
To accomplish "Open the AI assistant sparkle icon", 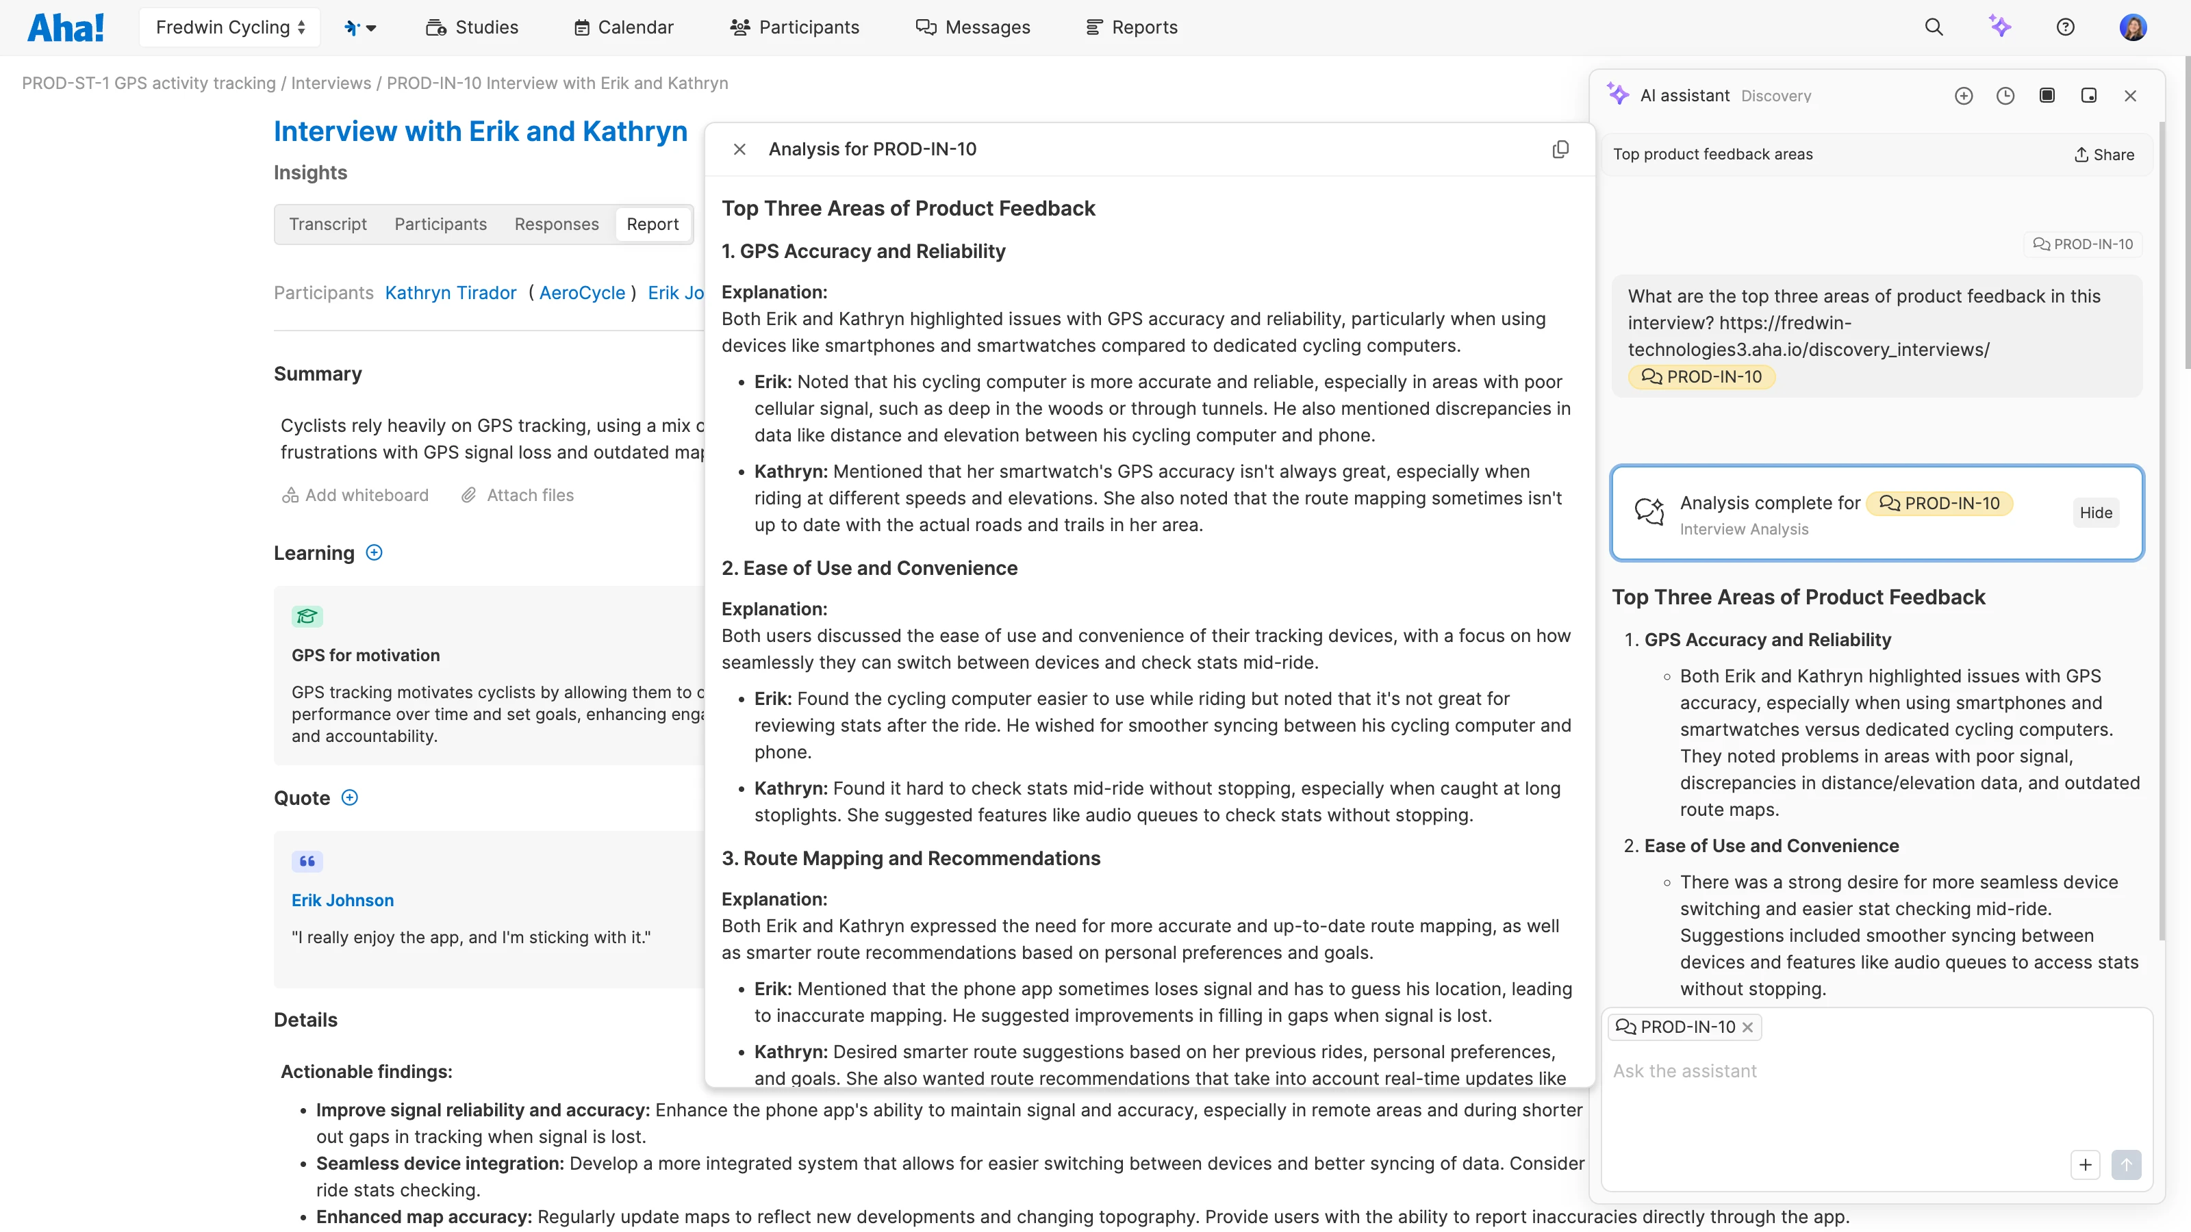I will 2001,27.
